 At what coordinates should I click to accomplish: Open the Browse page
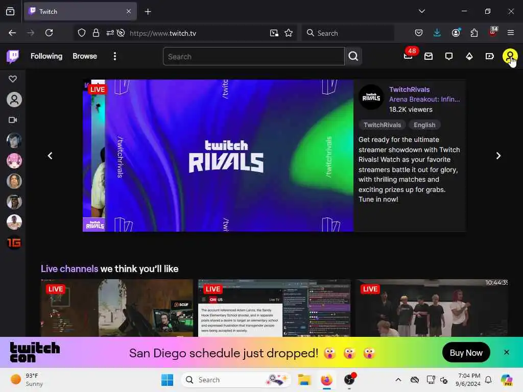tap(85, 56)
